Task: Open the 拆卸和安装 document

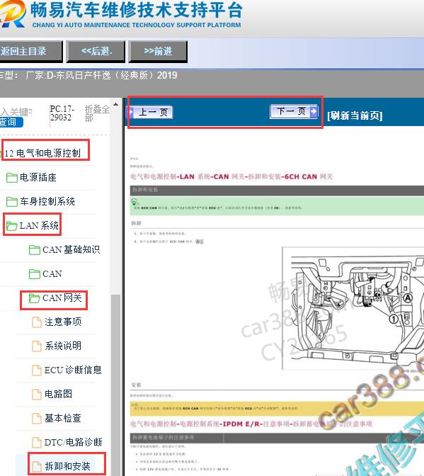Action: [x=68, y=466]
